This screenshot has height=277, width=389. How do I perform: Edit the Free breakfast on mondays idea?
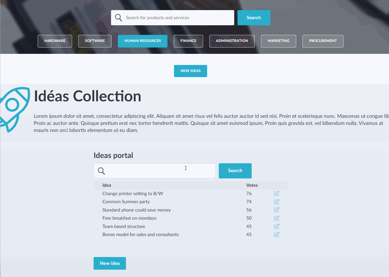coord(276,218)
